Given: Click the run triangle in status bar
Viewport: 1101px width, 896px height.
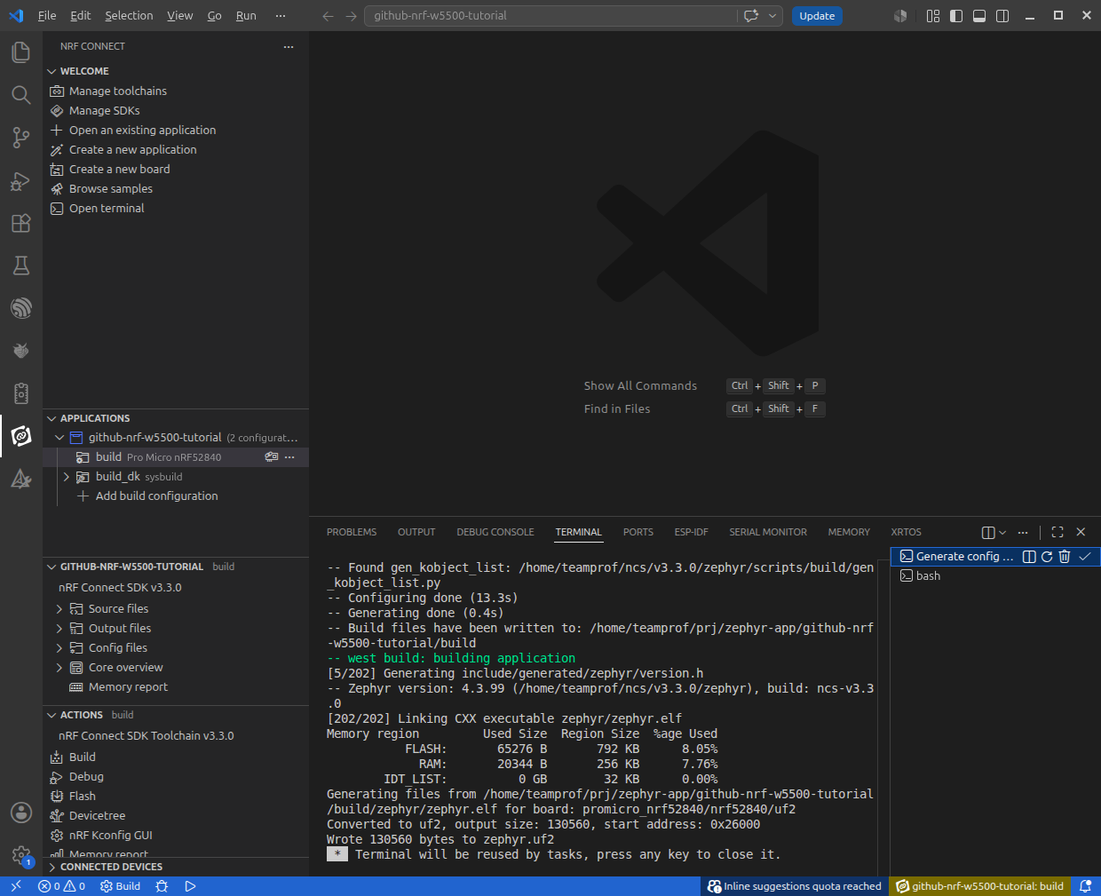Looking at the screenshot, I should (190, 886).
